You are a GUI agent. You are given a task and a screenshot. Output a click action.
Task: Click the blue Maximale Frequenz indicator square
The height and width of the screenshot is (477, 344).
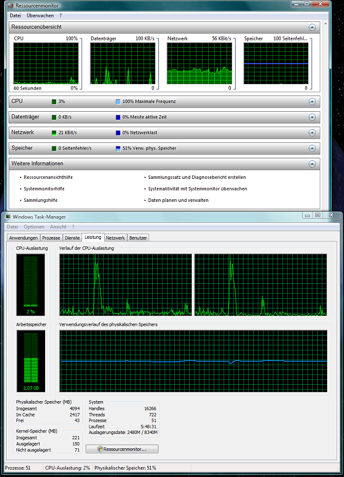coord(118,101)
